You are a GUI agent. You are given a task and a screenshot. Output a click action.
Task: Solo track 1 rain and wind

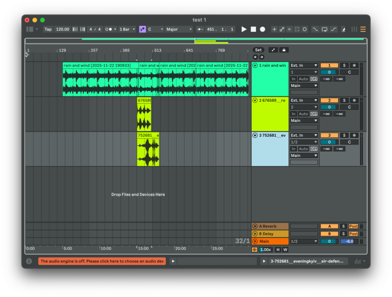344,65
